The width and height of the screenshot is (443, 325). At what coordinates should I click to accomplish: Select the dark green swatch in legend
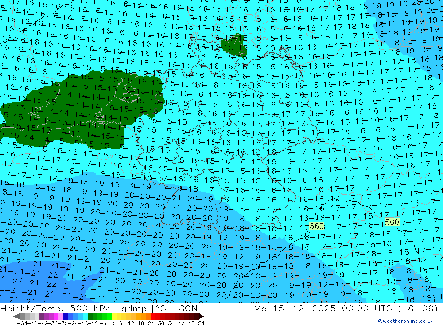tap(90, 317)
